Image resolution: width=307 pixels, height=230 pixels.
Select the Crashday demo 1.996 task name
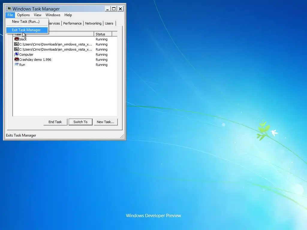(35, 60)
